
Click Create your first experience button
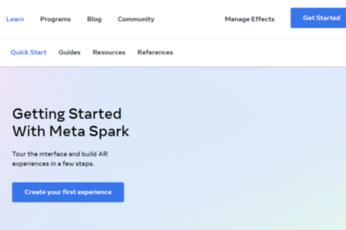tap(68, 192)
